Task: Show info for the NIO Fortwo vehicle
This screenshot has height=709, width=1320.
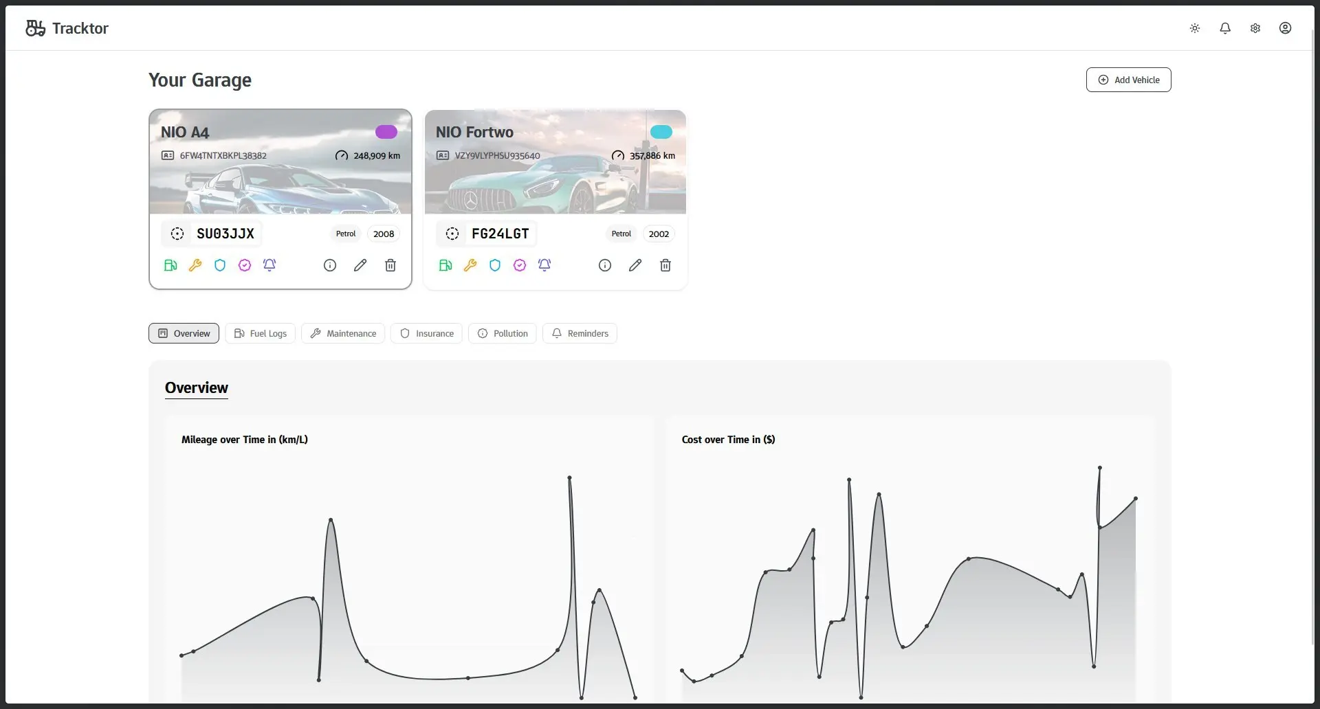Action: 605,265
